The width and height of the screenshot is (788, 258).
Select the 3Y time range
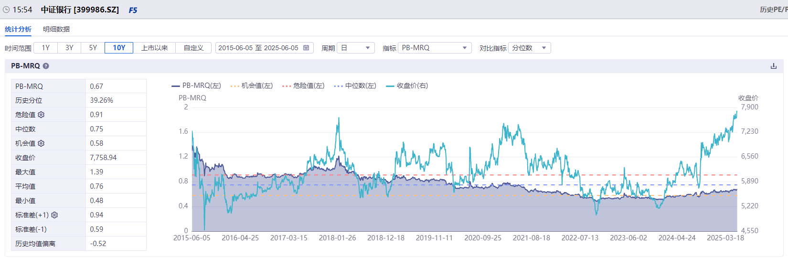click(x=69, y=48)
